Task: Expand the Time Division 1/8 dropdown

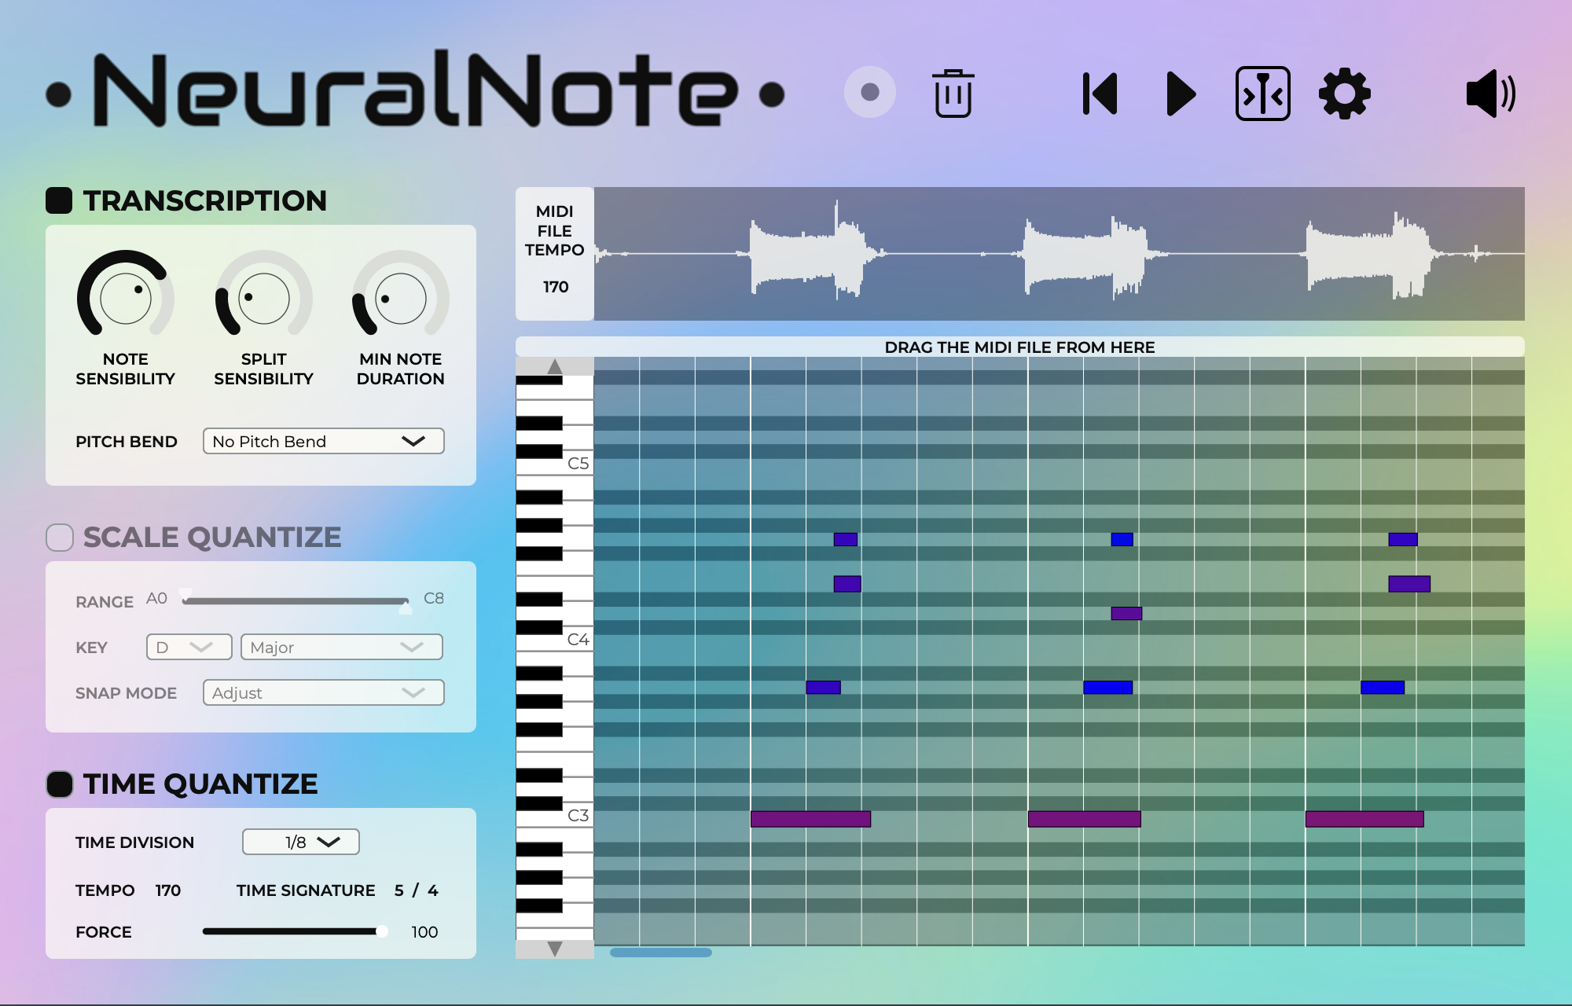Action: (x=301, y=842)
